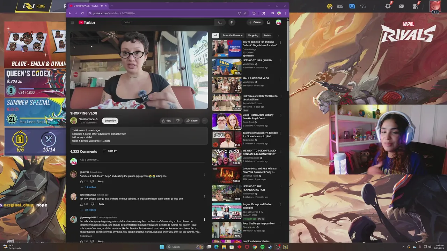Reload the YouTube page
The height and width of the screenshot is (251, 447).
tap(82, 13)
